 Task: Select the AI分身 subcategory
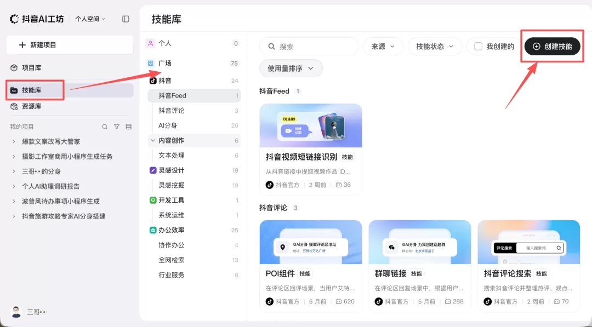pos(194,125)
